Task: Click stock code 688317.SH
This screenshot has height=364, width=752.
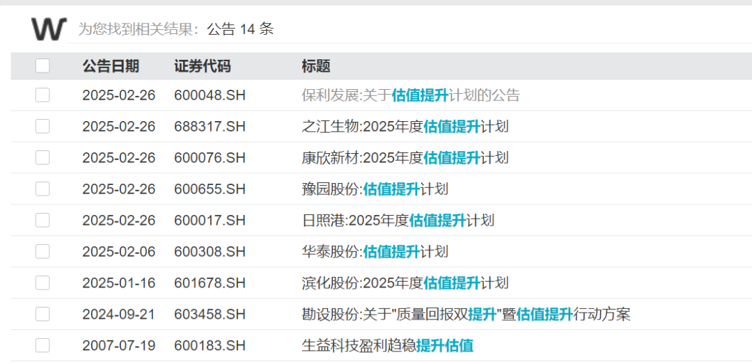Action: coord(210,127)
